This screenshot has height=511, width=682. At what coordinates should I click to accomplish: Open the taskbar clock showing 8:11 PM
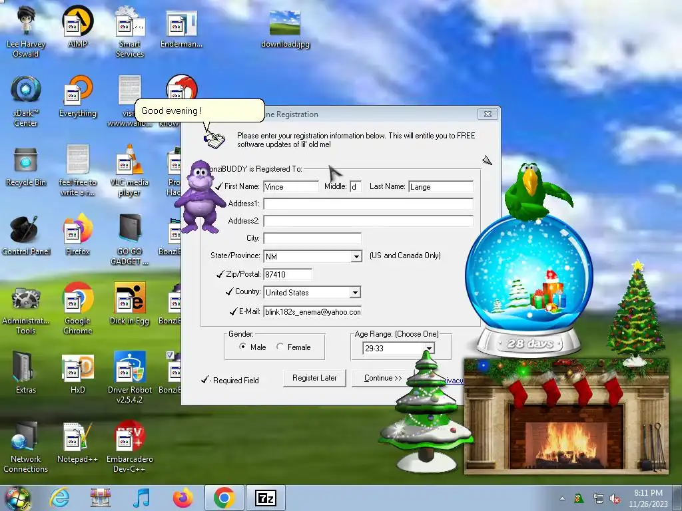(647, 498)
